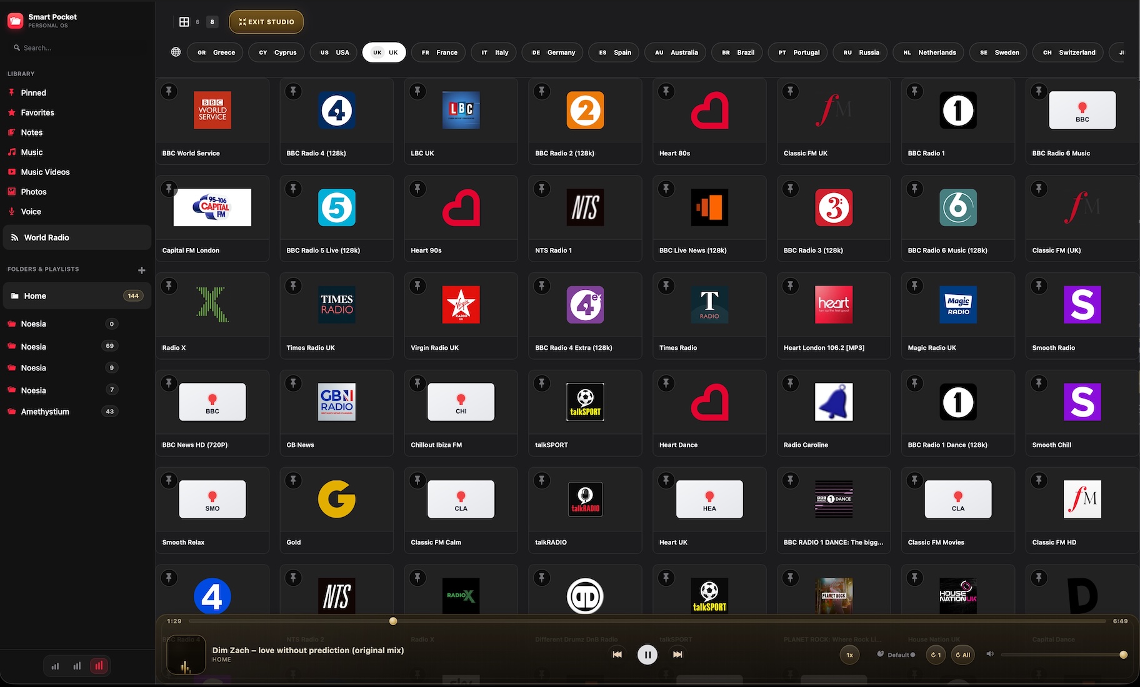This screenshot has width=1140, height=687.
Task: Click the track progress slider knob
Action: tap(393, 621)
